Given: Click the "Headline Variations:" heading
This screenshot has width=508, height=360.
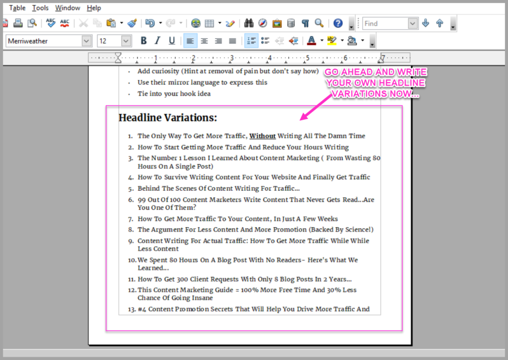Looking at the screenshot, I should (168, 118).
